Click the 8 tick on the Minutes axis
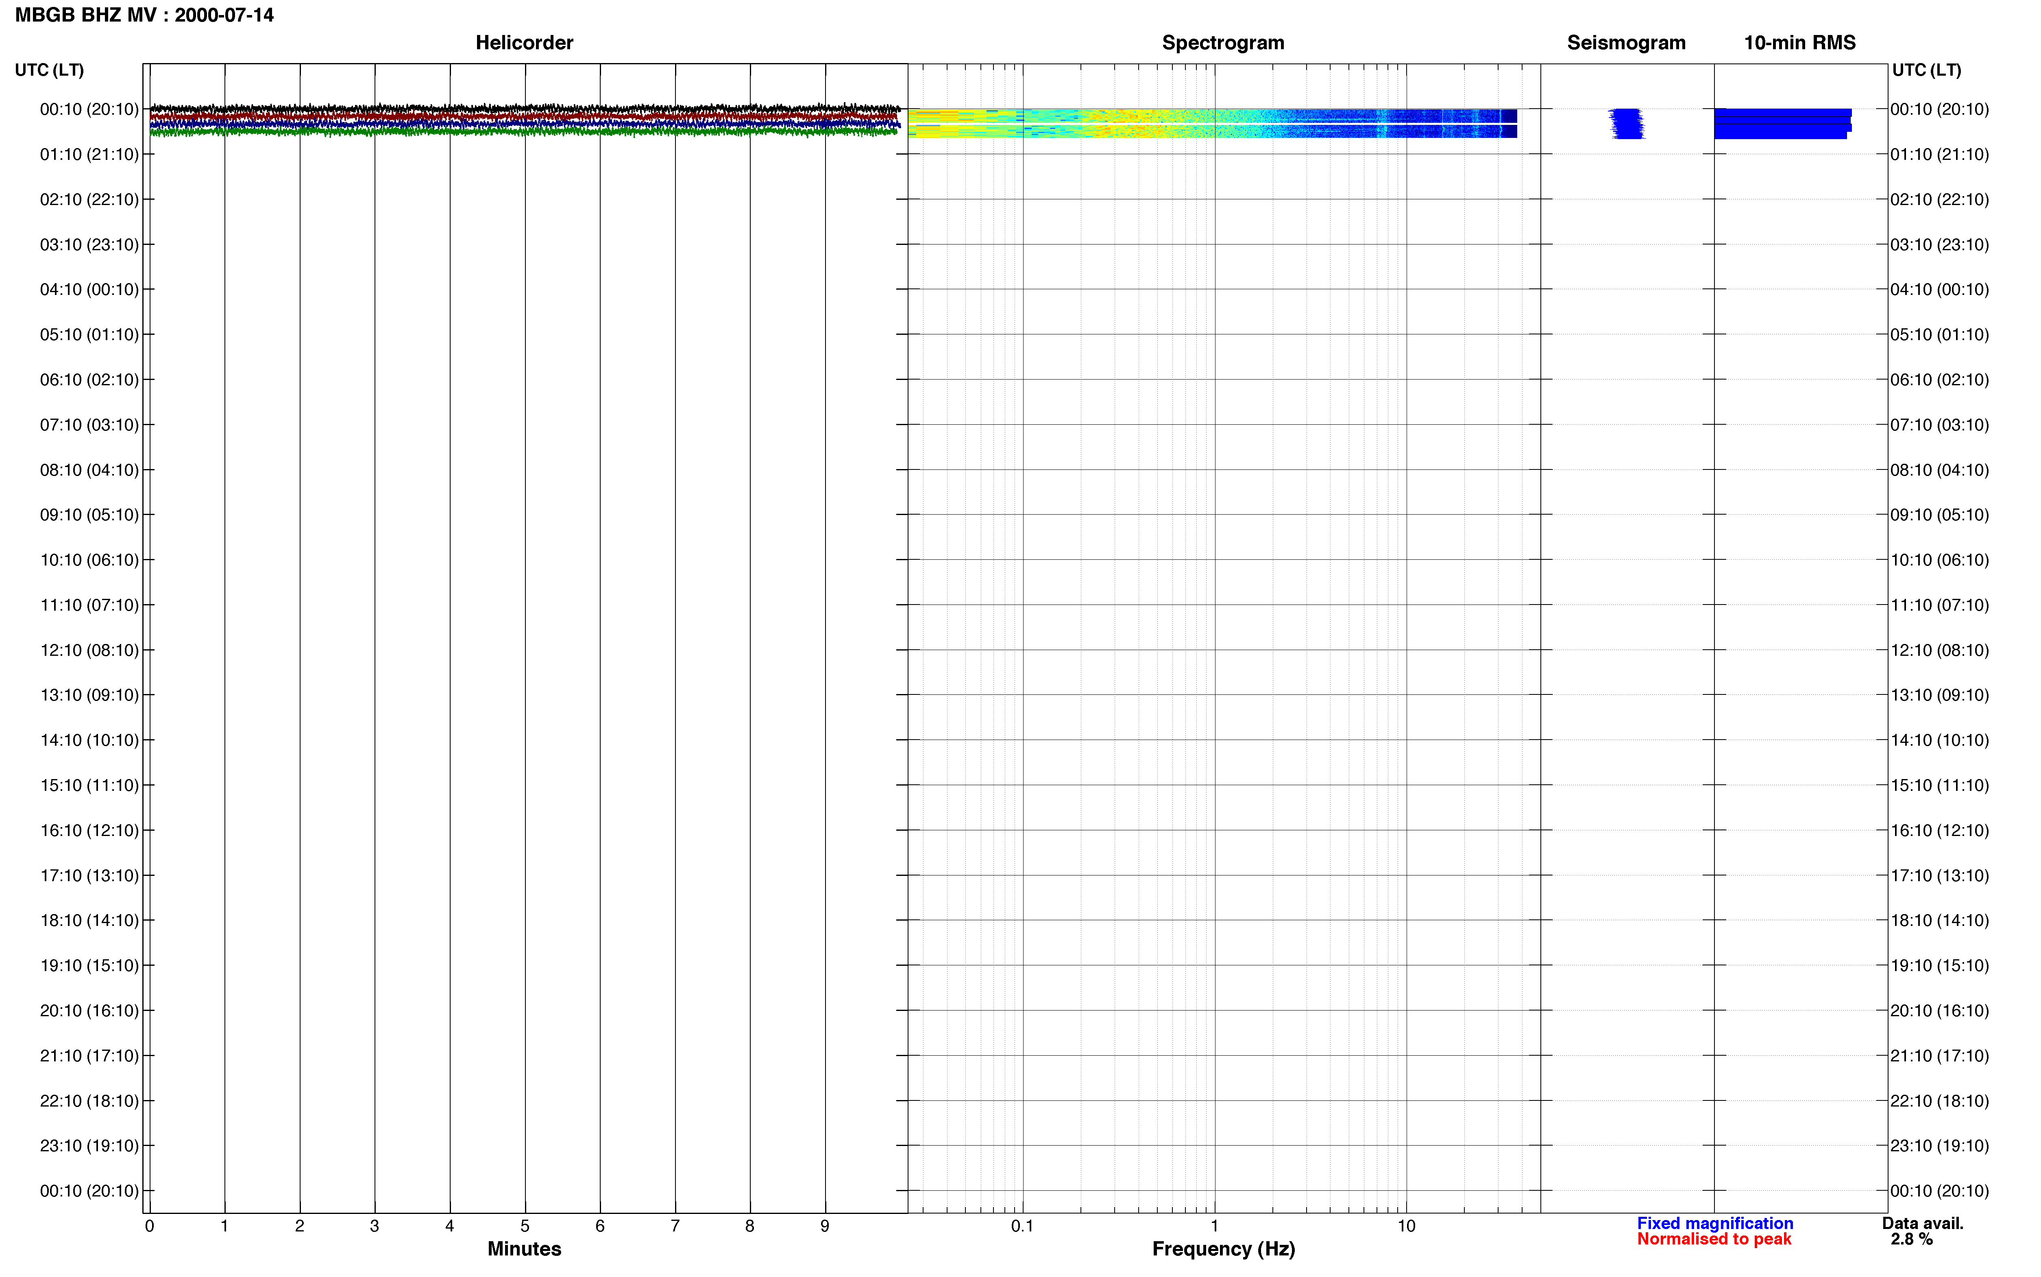 click(749, 1226)
